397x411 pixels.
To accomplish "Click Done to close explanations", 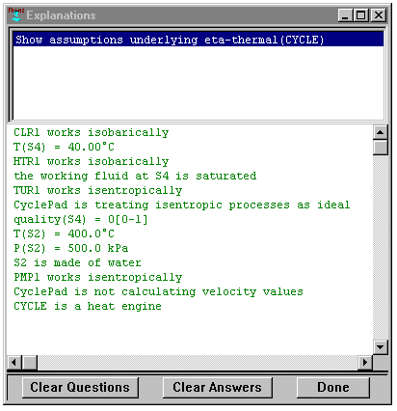I will (332, 387).
